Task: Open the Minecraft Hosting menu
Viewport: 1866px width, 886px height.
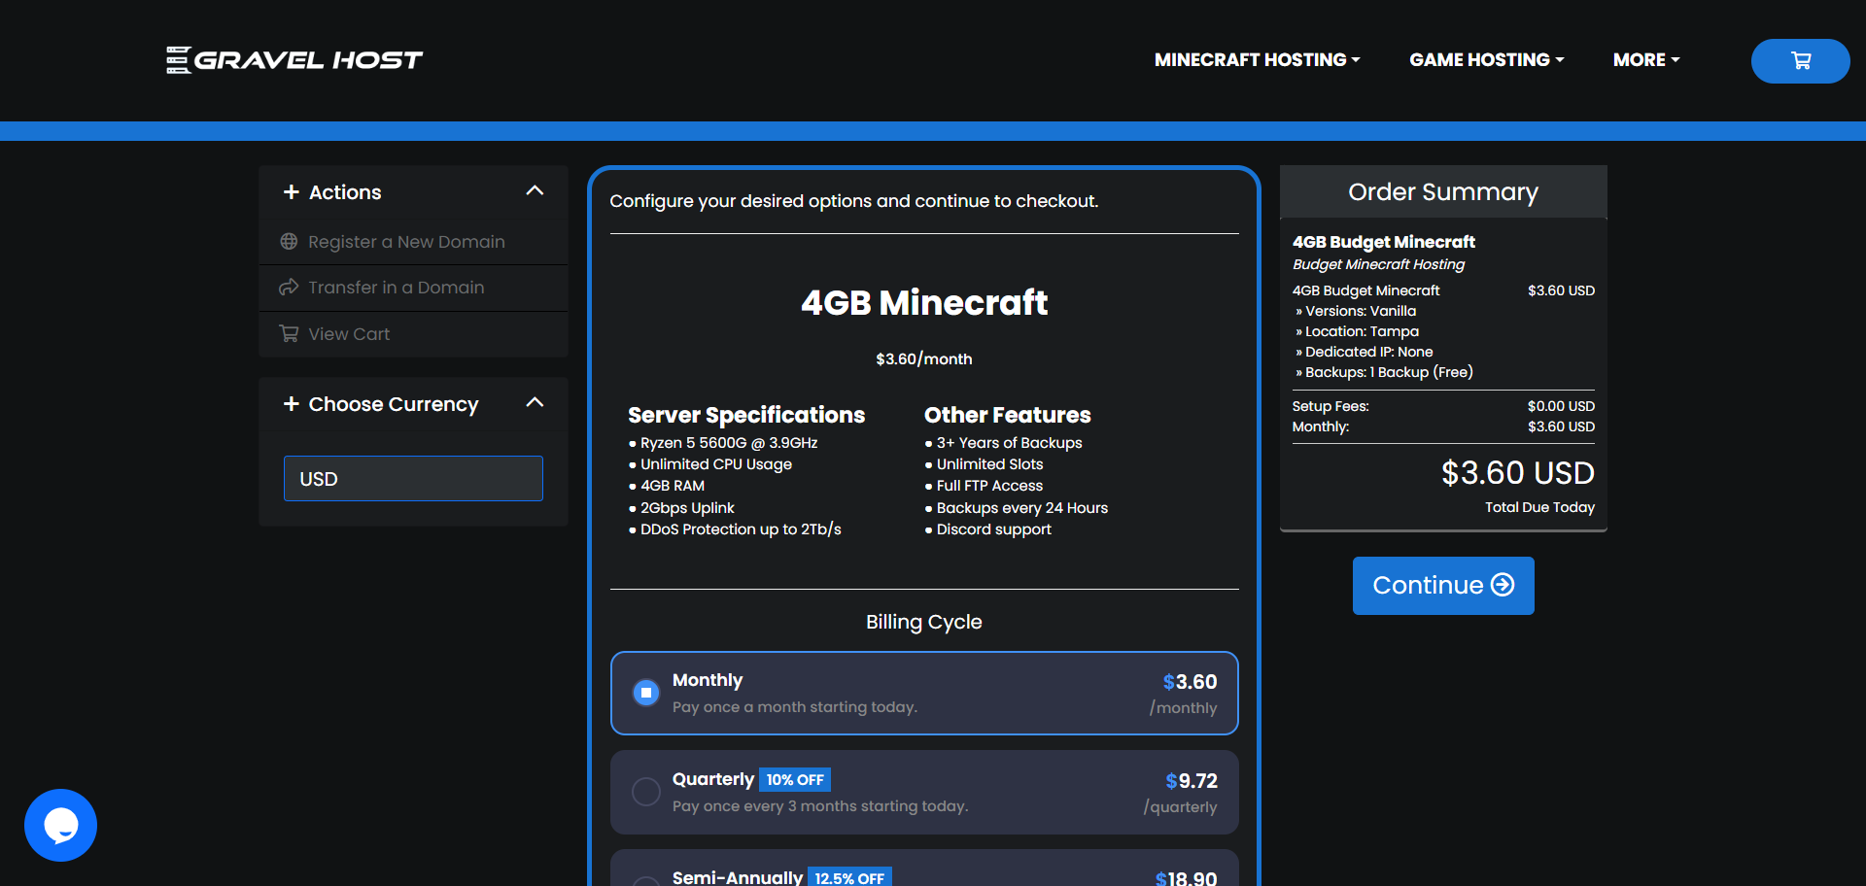Action: [1257, 59]
